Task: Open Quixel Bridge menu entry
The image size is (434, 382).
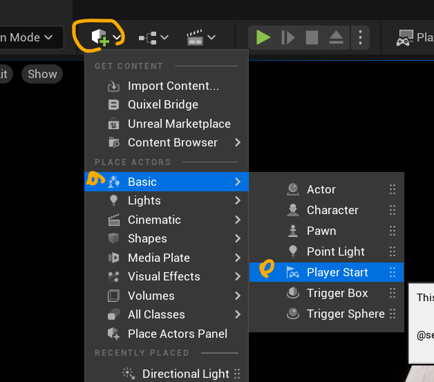Action: point(167,104)
